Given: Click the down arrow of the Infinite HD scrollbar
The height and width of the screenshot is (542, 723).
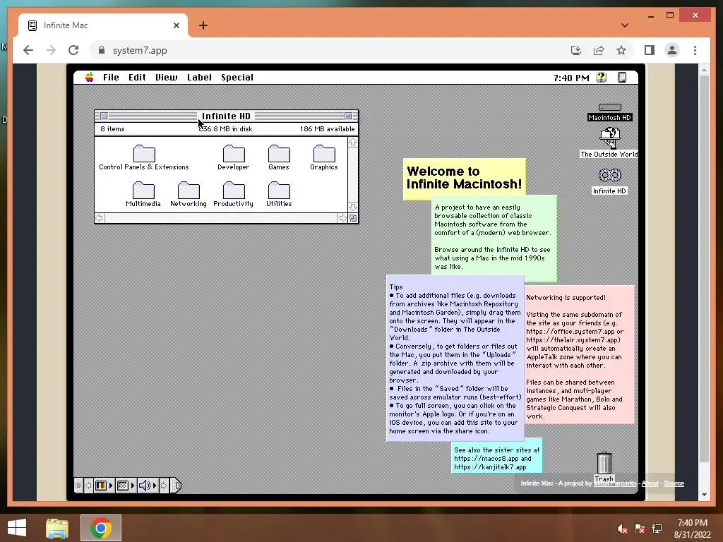Looking at the screenshot, I should coord(353,207).
